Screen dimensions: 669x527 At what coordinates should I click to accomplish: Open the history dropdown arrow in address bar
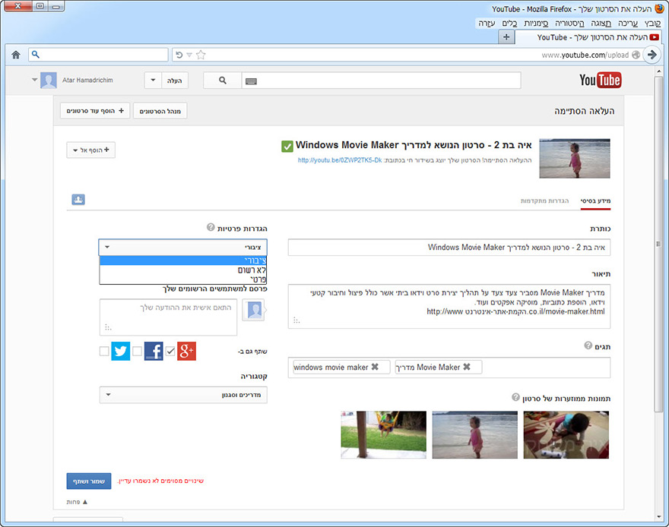click(189, 55)
